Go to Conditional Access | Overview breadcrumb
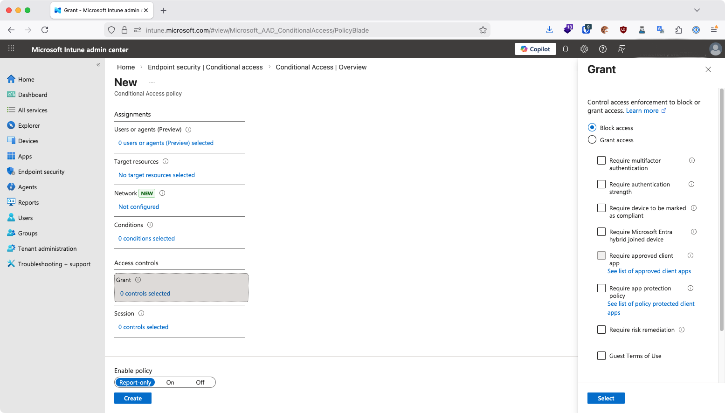This screenshot has width=725, height=413. click(321, 67)
